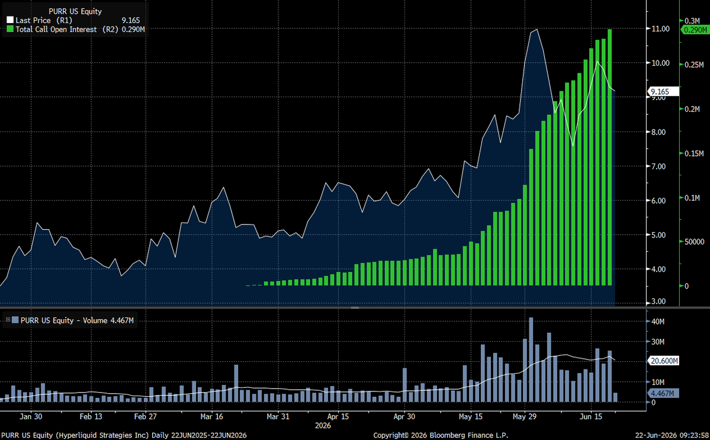
Task: Click the 10.00 price axis label
Action: click(660, 63)
